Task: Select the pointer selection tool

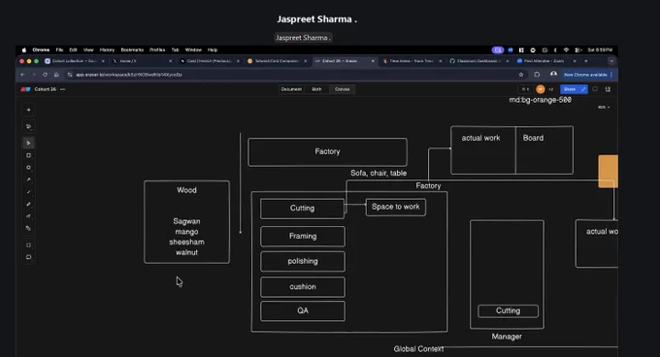Action: click(x=28, y=143)
